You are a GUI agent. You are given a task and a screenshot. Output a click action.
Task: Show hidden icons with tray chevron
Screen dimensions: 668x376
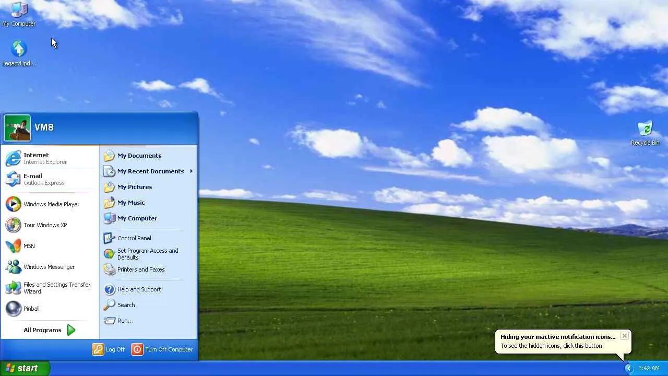pyautogui.click(x=628, y=368)
